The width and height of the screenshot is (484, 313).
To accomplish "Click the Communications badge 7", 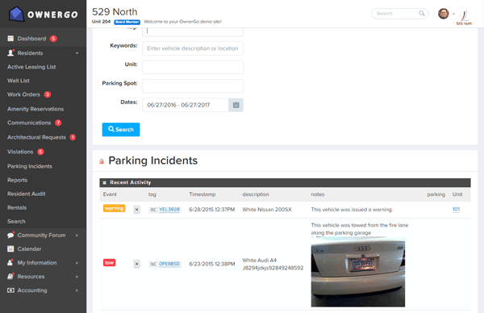I will 58,123.
